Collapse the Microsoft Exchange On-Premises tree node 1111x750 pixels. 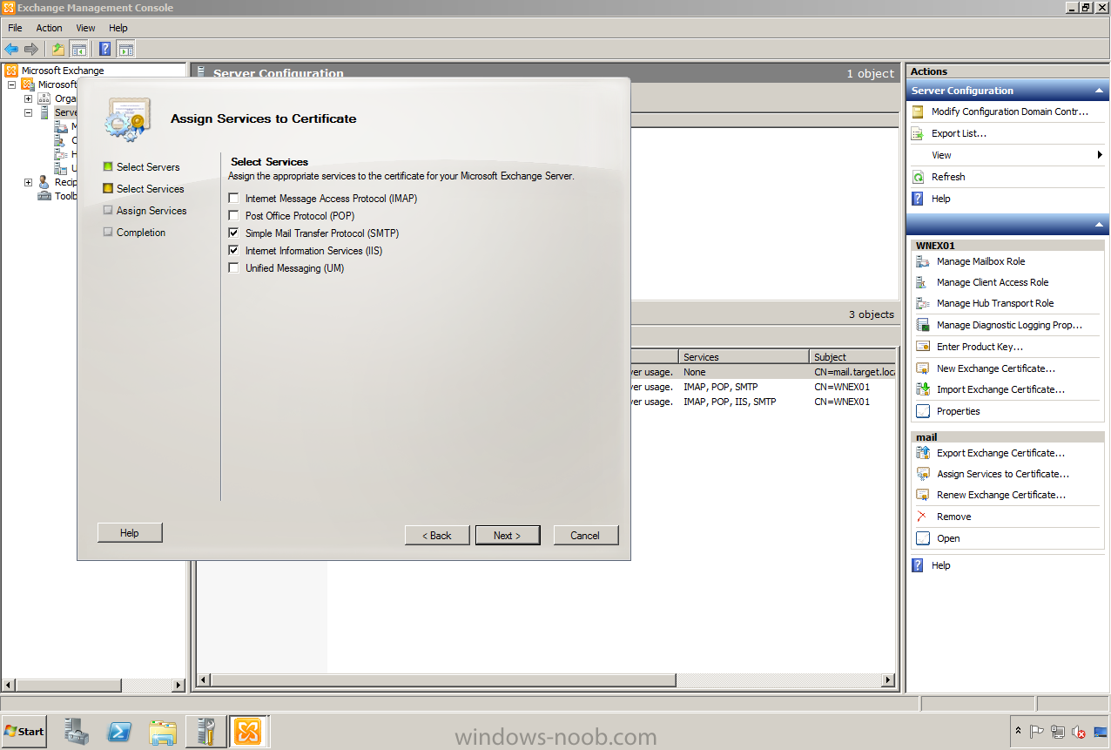pyautogui.click(x=11, y=84)
